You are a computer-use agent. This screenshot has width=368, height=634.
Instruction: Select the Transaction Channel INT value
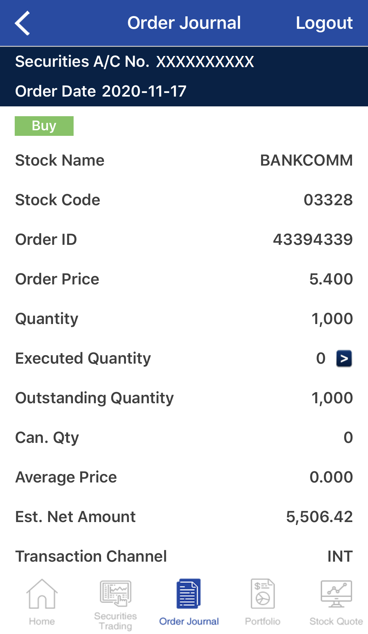340,556
